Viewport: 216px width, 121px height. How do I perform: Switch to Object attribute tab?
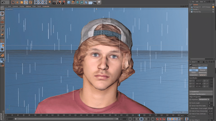pos(193,70)
